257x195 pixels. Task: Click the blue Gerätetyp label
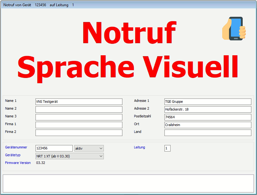13,155
